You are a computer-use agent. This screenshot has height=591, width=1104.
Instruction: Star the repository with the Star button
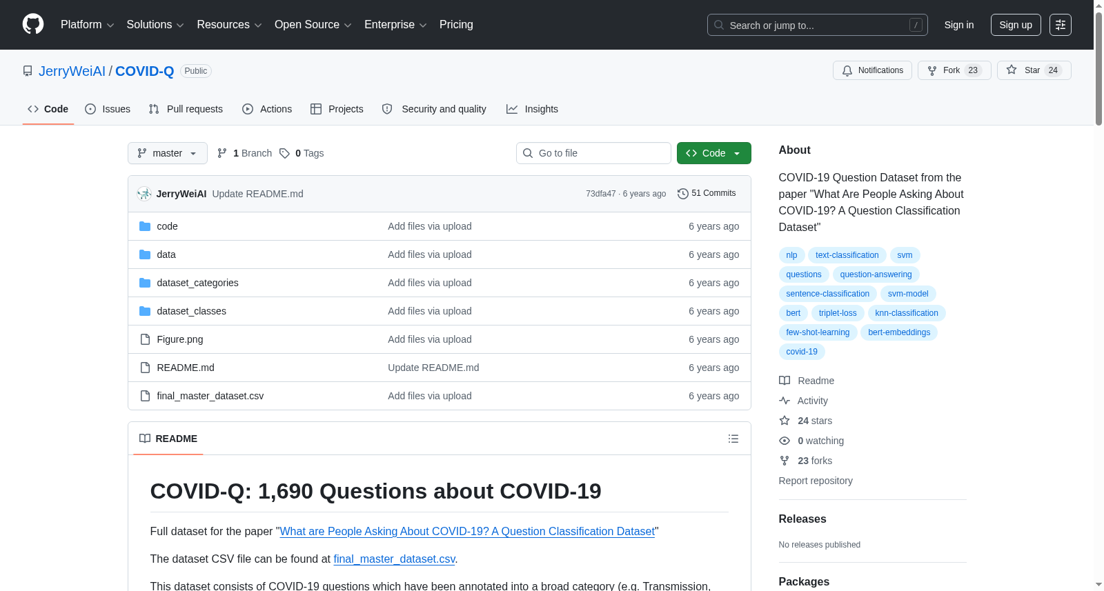1034,70
